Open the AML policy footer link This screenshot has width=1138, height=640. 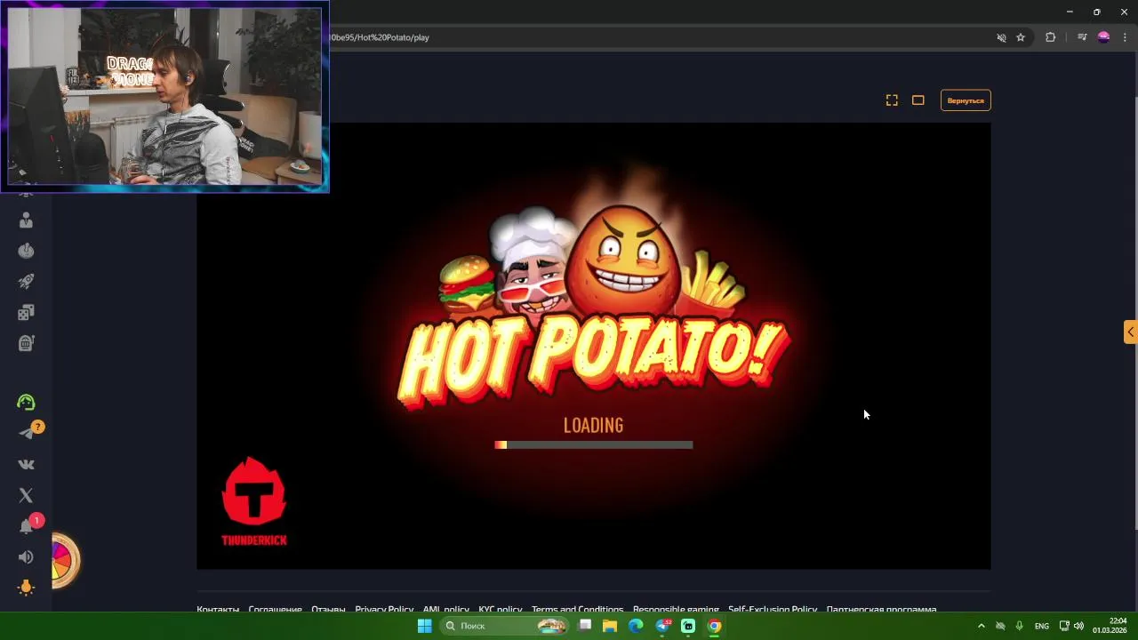tap(445, 610)
